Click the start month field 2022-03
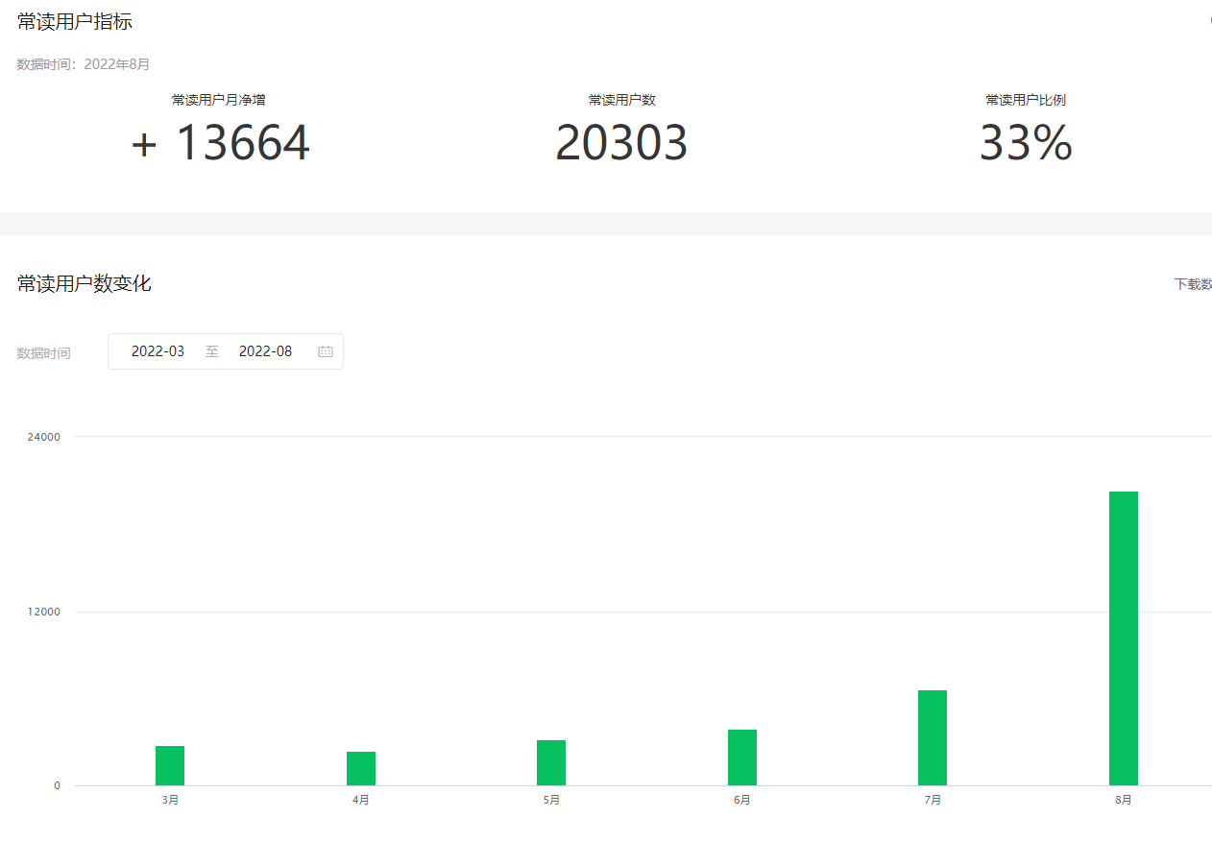This screenshot has width=1212, height=842. coord(158,351)
